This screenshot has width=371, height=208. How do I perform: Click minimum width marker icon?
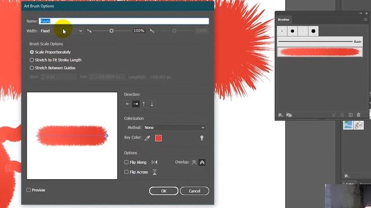(89, 31)
